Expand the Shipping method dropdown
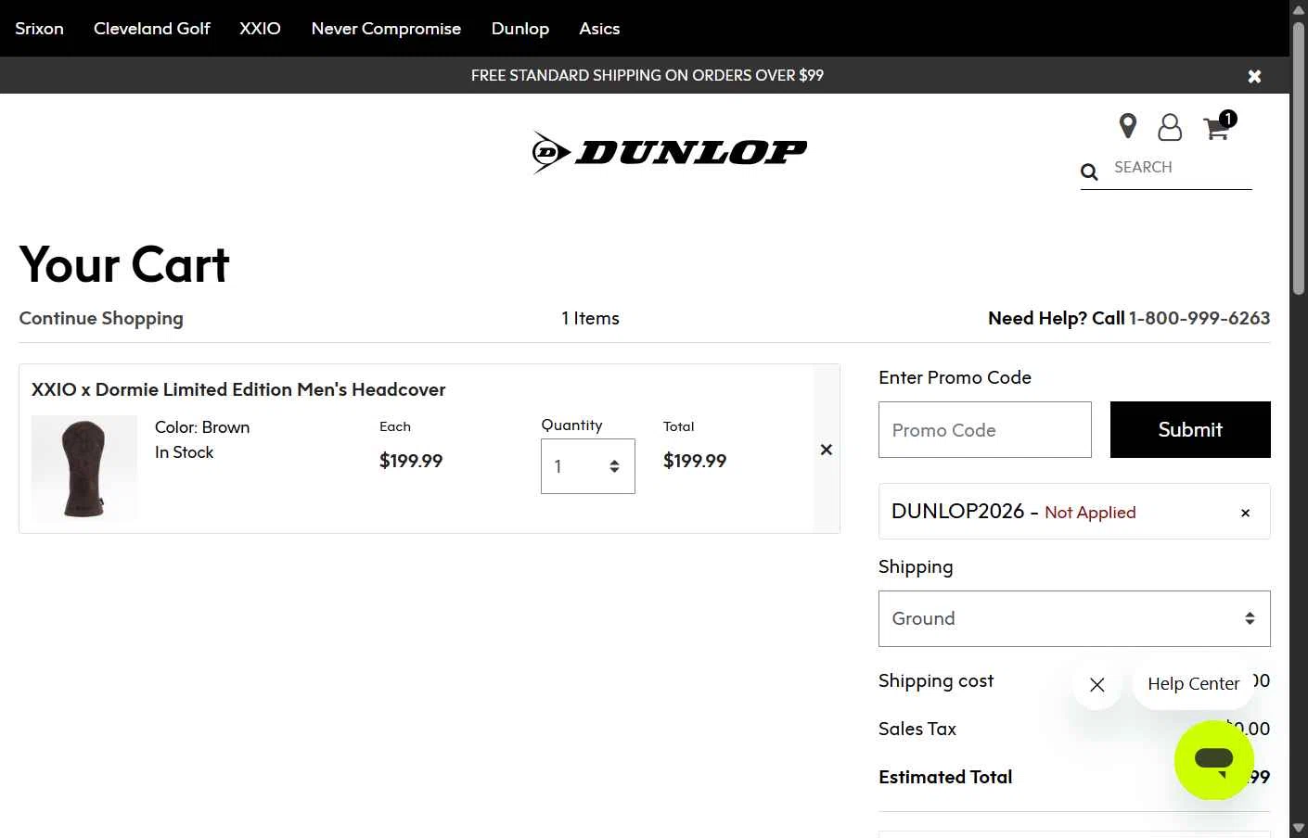This screenshot has height=838, width=1308. coord(1074,618)
